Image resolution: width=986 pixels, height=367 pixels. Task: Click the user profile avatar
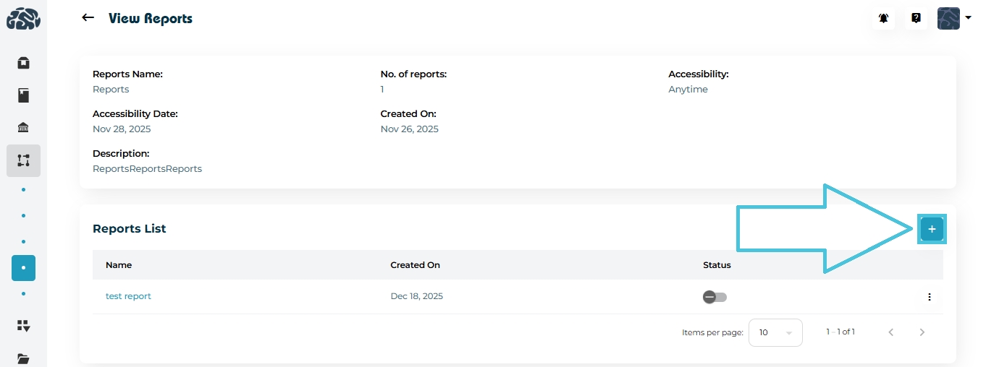[x=948, y=19]
